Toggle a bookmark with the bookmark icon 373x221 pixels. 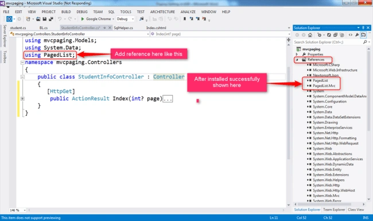click(x=185, y=19)
